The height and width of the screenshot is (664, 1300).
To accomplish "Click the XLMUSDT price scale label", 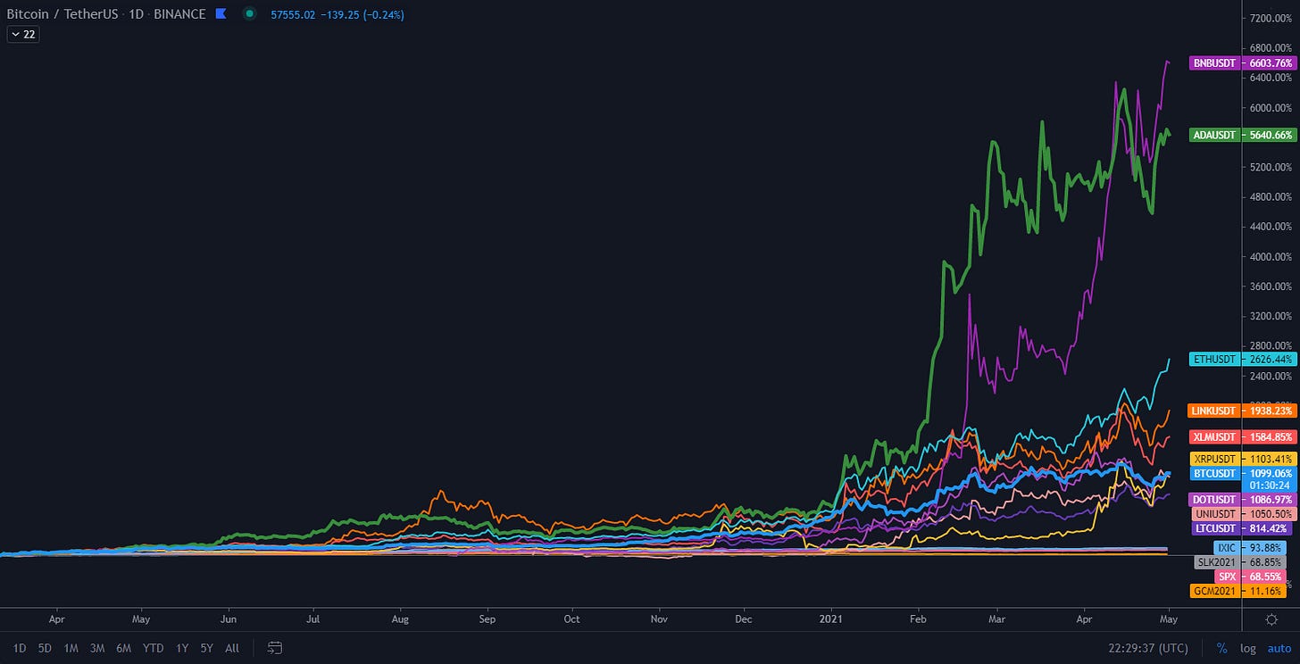I will [x=1242, y=437].
